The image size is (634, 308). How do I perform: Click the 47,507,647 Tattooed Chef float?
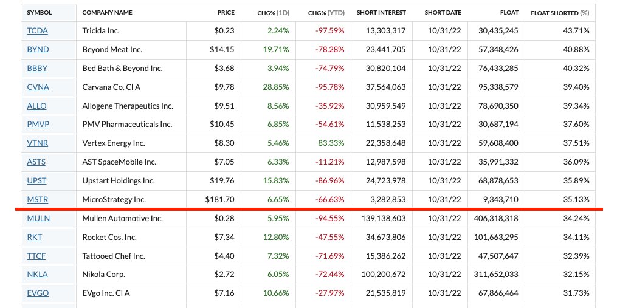(498, 256)
